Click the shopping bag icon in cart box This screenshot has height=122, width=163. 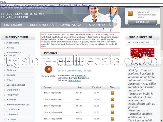coord(130,13)
